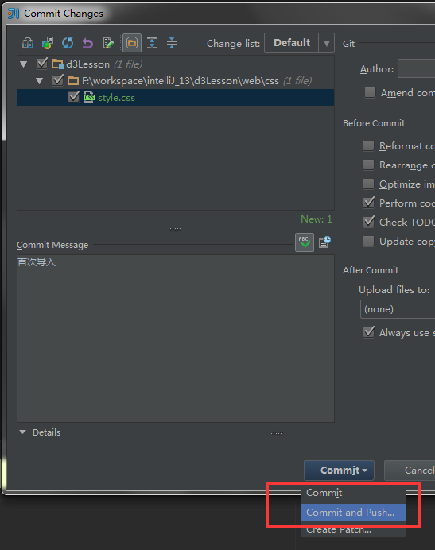This screenshot has width=435, height=550.
Task: Click the Refresh Changes toolbar icon
Action: pos(68,43)
